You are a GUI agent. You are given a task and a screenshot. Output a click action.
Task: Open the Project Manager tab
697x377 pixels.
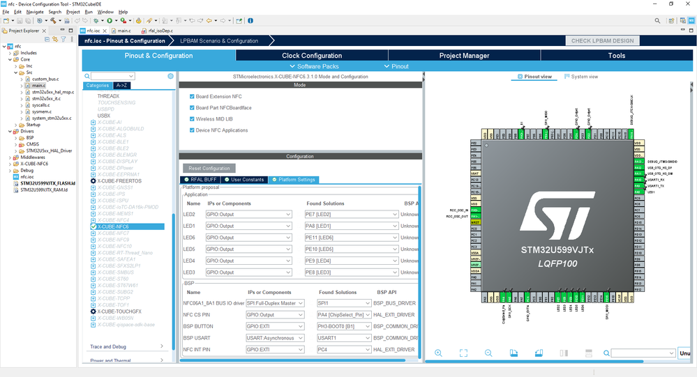(464, 56)
